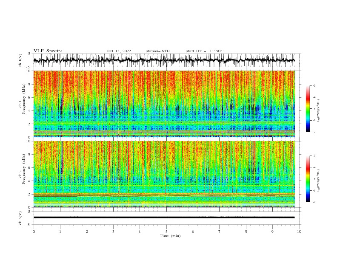Click the 'station=ATH' label
Viewport: 337px width, 260px height.
[158, 51]
